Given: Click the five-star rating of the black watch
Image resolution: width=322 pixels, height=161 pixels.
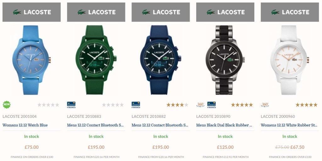Looking at the screenshot, I should 242,105.
